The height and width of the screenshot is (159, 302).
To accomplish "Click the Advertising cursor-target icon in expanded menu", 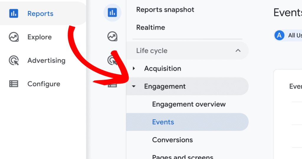I will [x=14, y=61].
